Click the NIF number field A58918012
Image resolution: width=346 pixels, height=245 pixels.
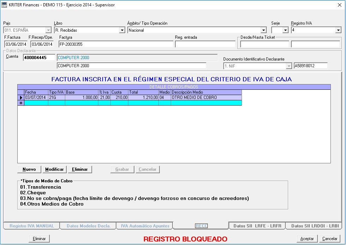pyautogui.click(x=311, y=66)
